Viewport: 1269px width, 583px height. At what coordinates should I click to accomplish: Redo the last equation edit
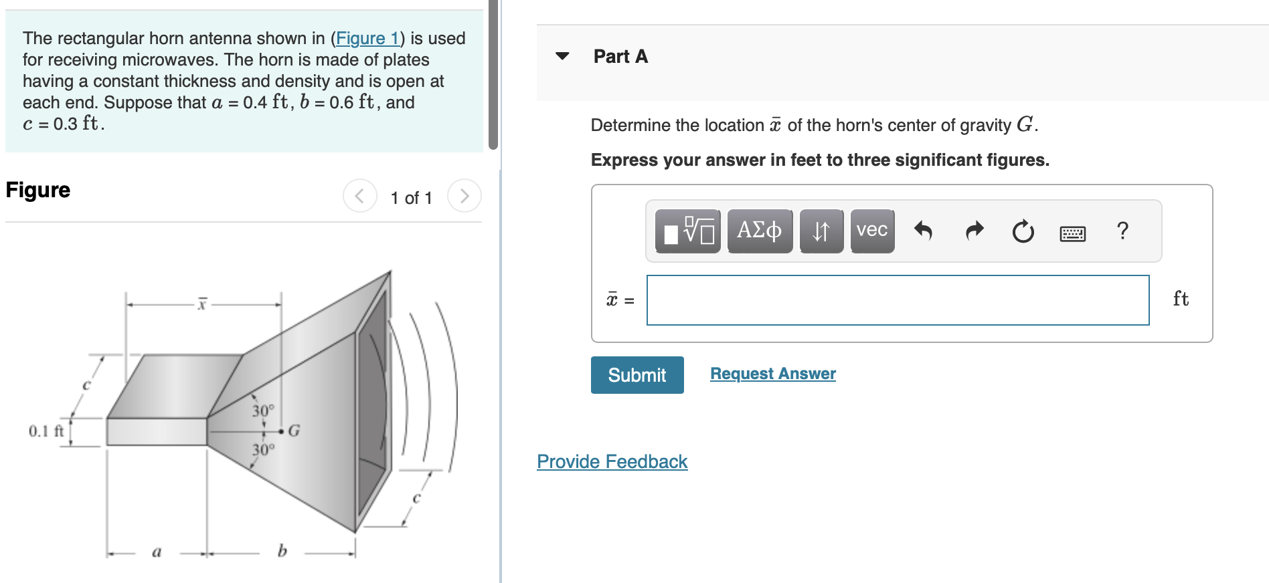coord(974,231)
